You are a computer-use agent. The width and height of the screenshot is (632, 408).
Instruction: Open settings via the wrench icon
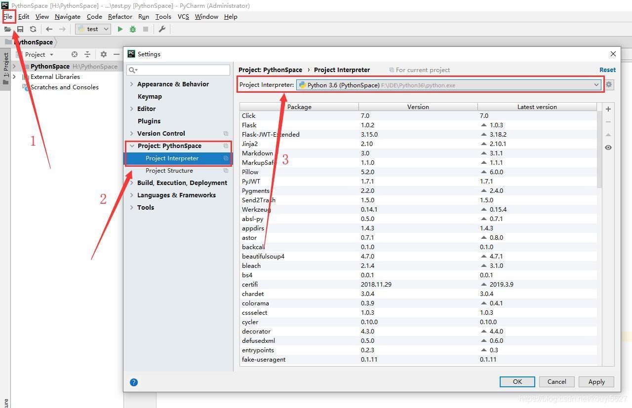click(161, 29)
